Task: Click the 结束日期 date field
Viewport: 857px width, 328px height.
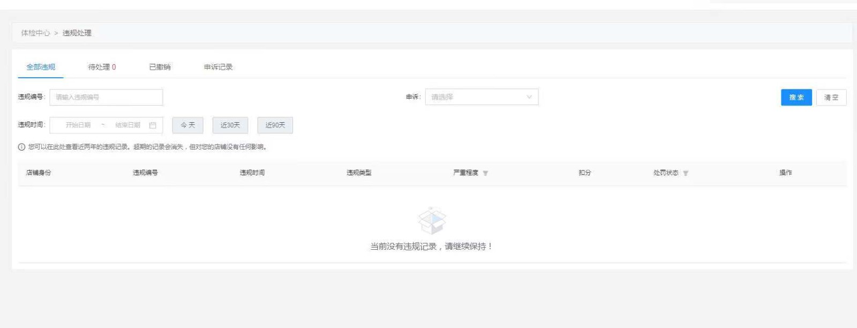Action: (x=127, y=125)
